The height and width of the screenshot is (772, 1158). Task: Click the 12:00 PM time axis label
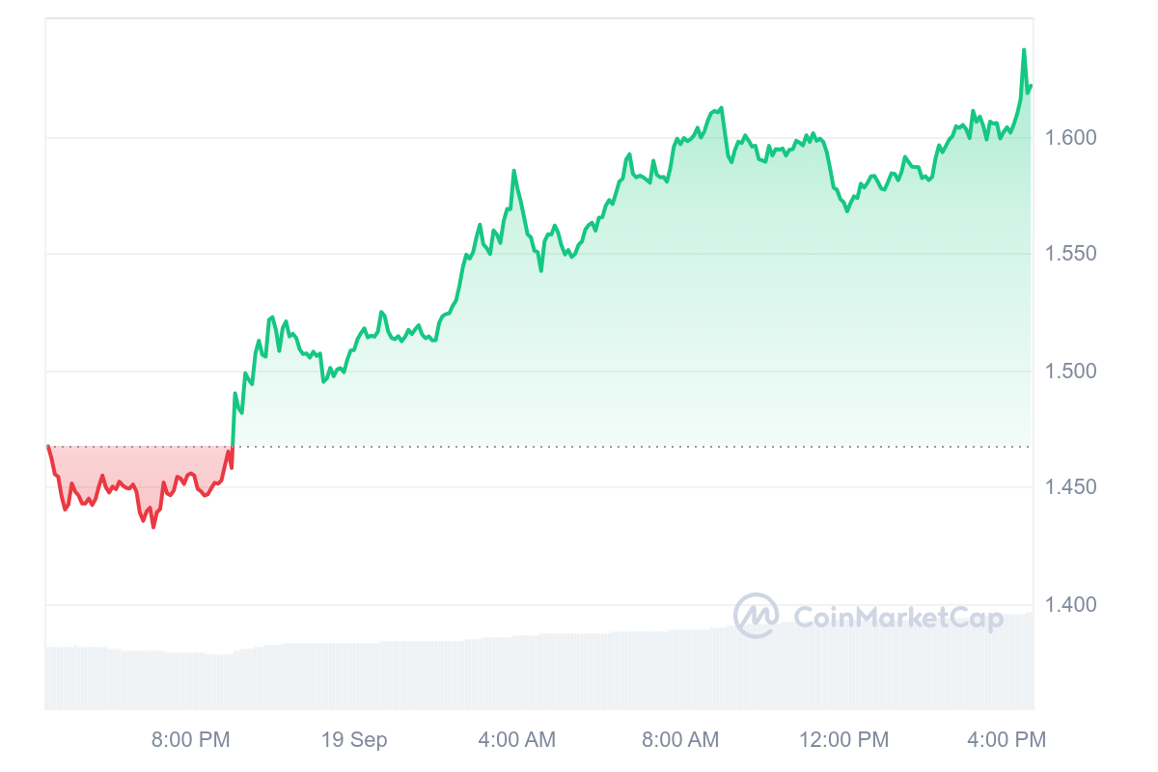pyautogui.click(x=844, y=740)
